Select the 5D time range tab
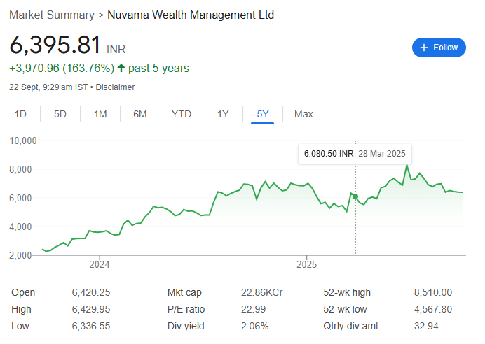485x344 pixels. tap(60, 114)
